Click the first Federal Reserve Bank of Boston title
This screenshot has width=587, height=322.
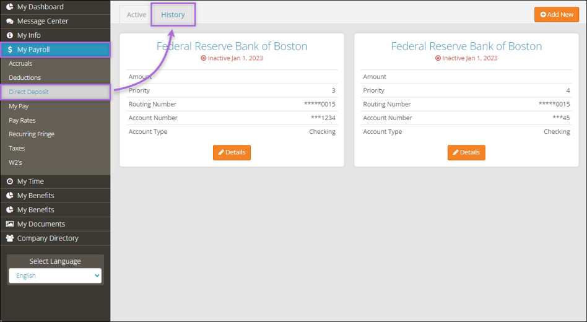[232, 46]
